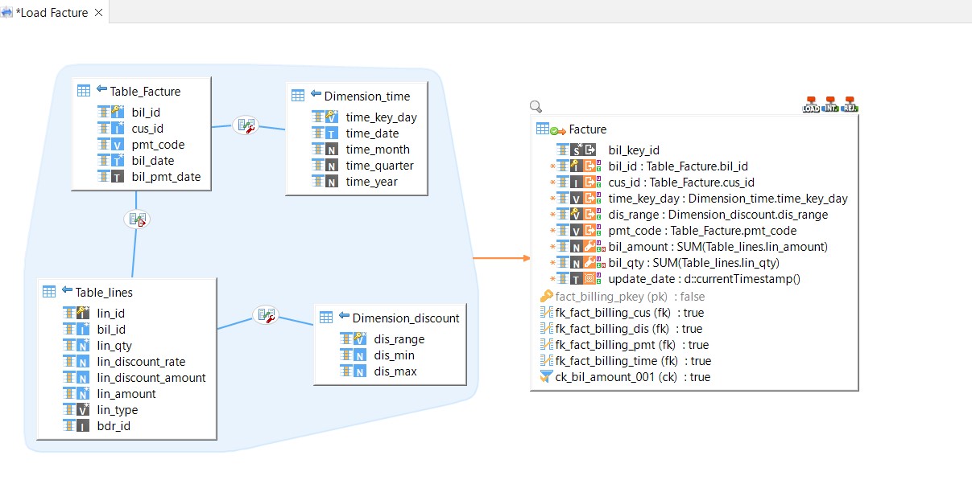Select the Dimension_time table title
972x484 pixels.
point(366,96)
